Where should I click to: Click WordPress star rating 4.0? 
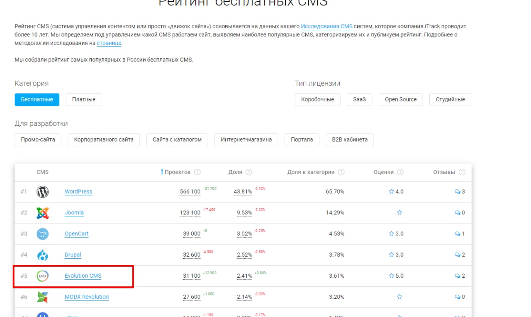(396, 192)
